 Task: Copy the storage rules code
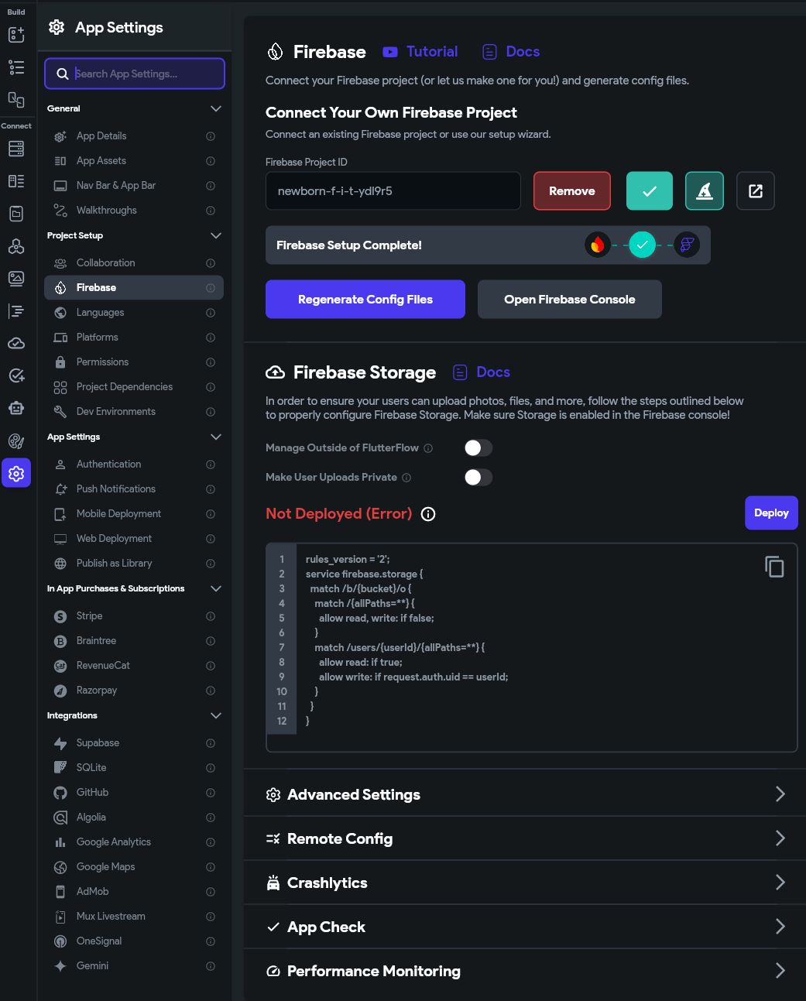774,567
